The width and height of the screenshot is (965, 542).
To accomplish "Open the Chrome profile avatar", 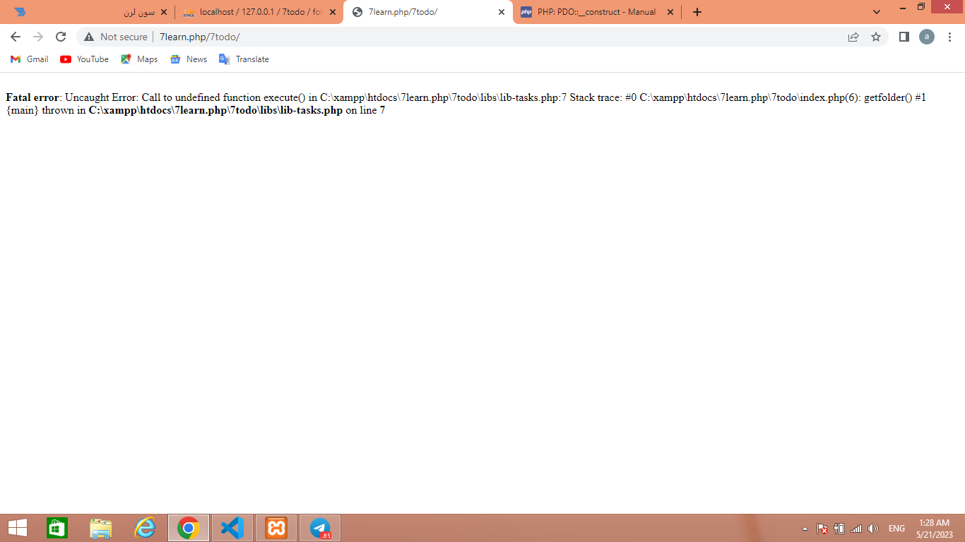I will [x=927, y=37].
